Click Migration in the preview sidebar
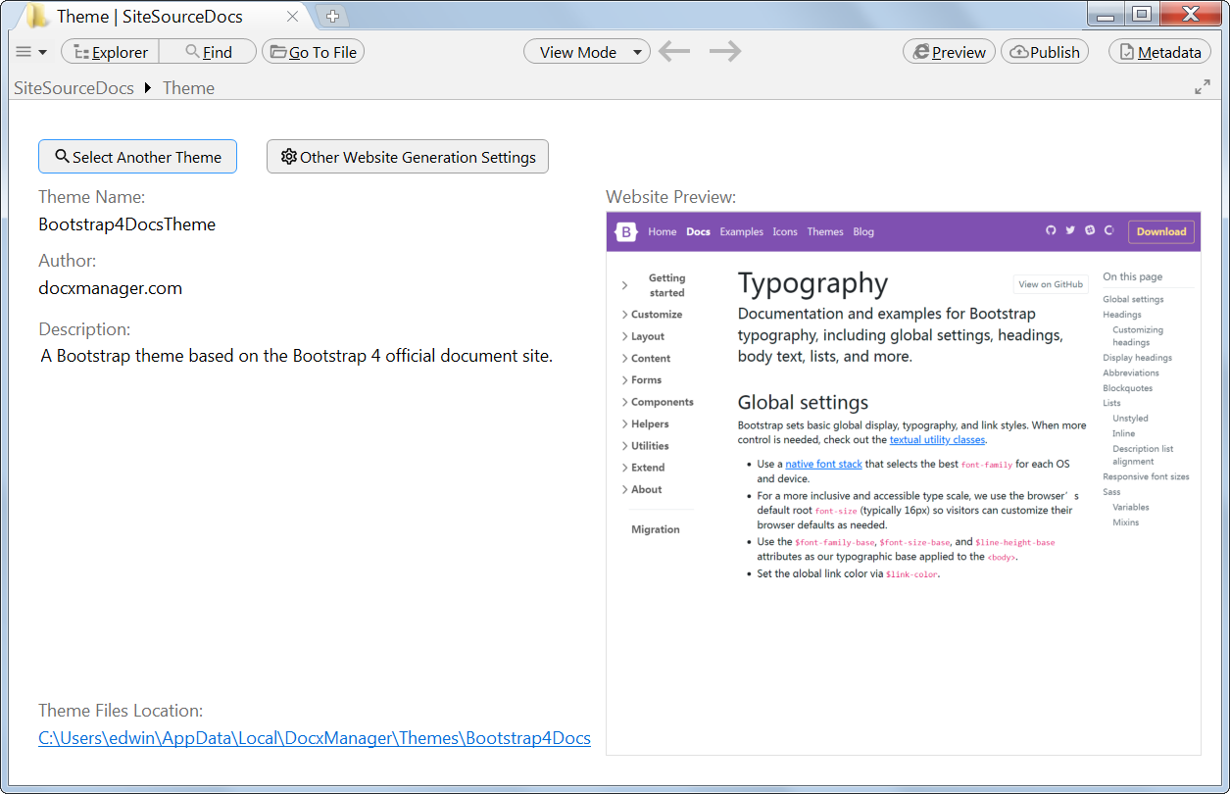This screenshot has height=794, width=1230. 656,529
